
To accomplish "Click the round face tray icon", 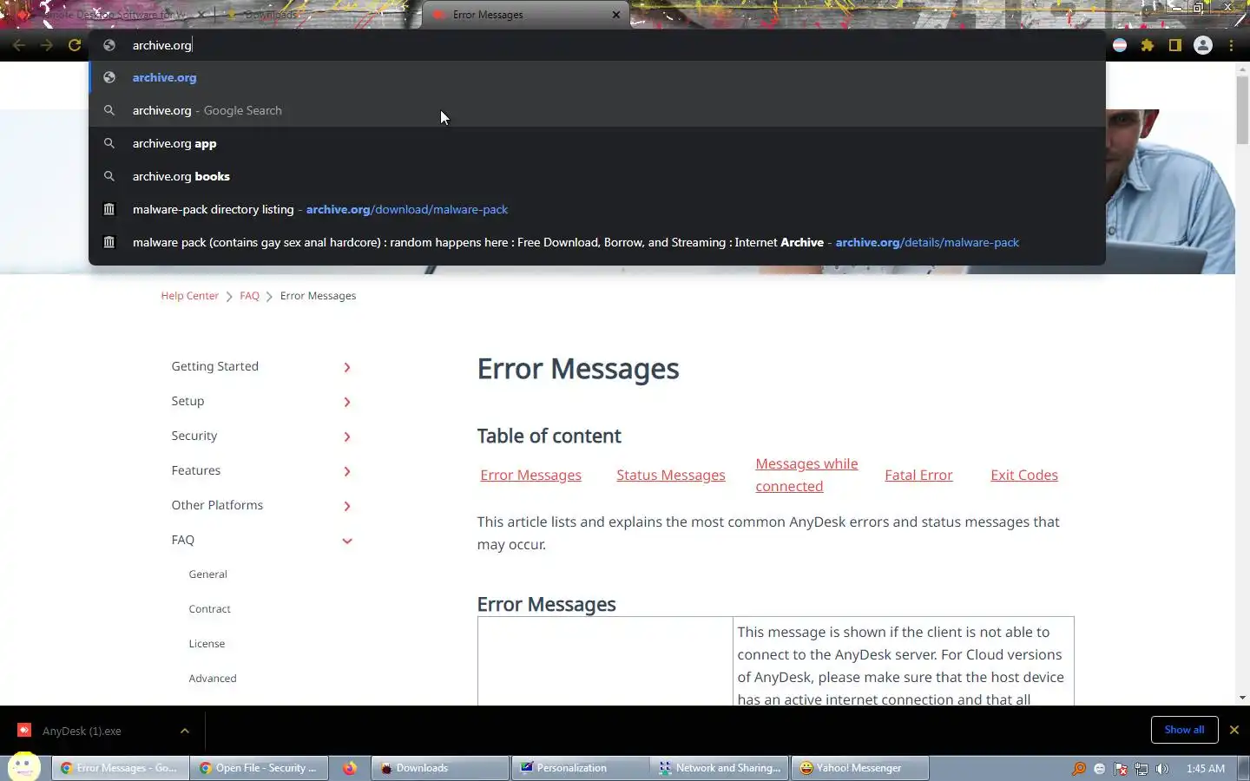I will point(1100,769).
